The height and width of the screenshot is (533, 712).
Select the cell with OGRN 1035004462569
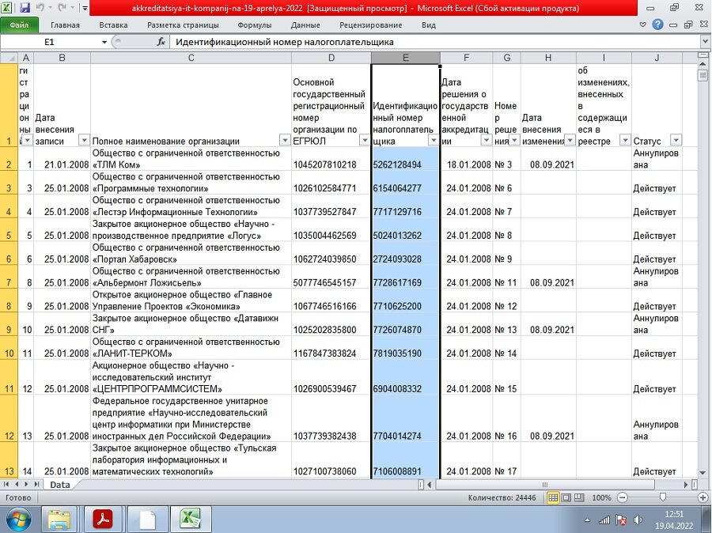tap(331, 229)
